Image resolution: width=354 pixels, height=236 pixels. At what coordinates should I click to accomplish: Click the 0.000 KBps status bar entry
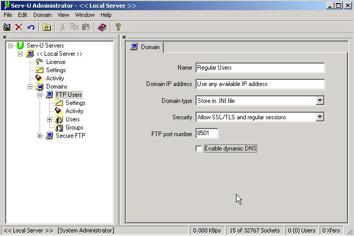pyautogui.click(x=207, y=230)
